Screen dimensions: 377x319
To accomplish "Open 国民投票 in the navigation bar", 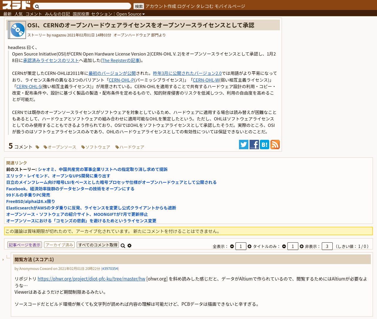I will pyautogui.click(x=81, y=14).
